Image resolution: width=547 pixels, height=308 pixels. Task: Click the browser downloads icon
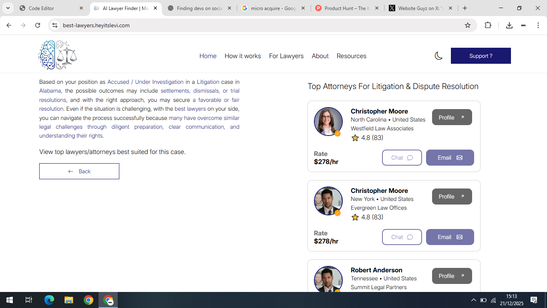click(509, 25)
